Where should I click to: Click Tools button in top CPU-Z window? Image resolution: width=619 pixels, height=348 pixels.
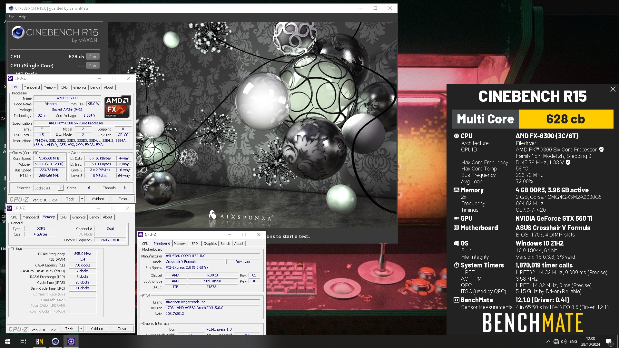[x=71, y=199]
